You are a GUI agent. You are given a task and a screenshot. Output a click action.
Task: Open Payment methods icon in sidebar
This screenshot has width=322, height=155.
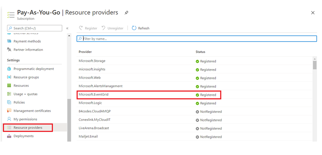9,41
